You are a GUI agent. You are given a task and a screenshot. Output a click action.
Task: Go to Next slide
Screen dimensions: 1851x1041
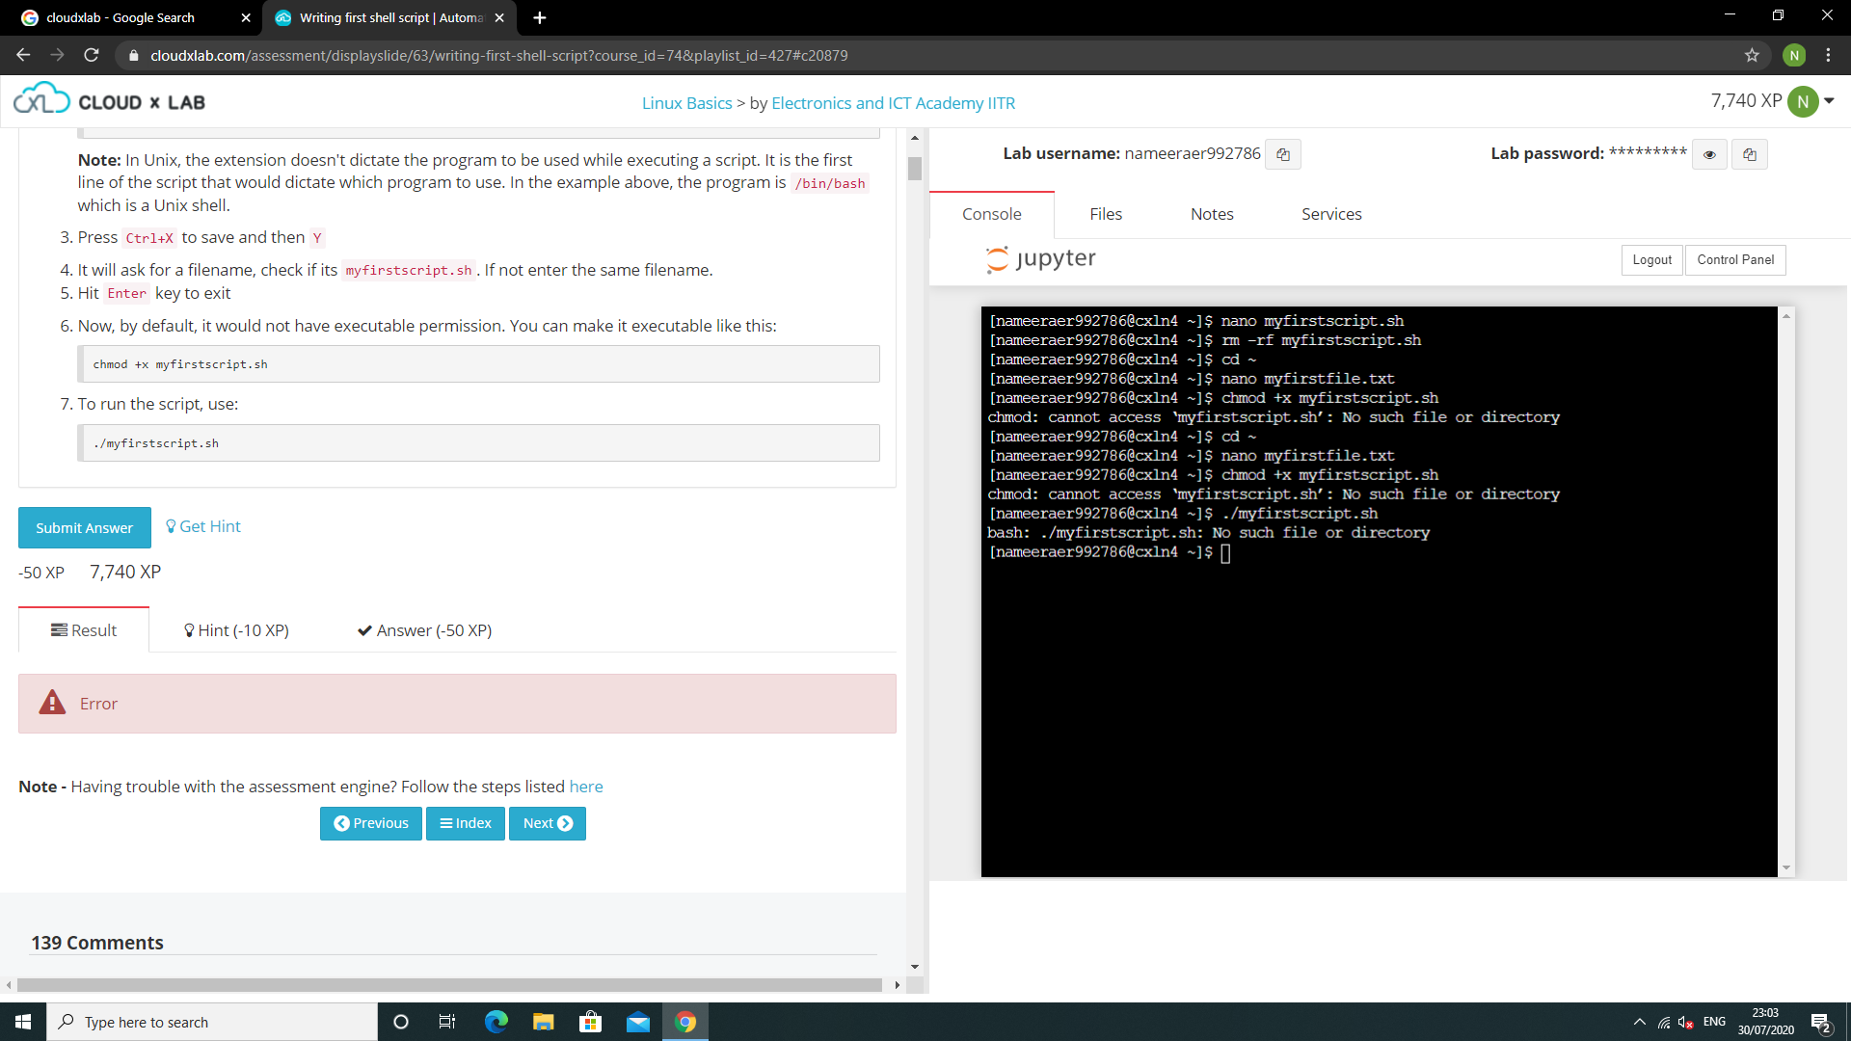547,823
